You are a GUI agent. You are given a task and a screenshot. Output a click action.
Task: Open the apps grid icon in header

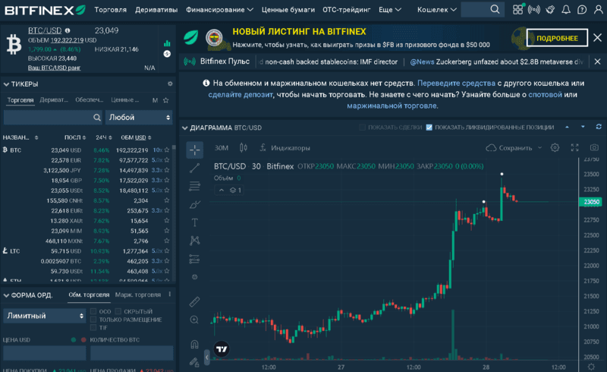click(x=518, y=9)
